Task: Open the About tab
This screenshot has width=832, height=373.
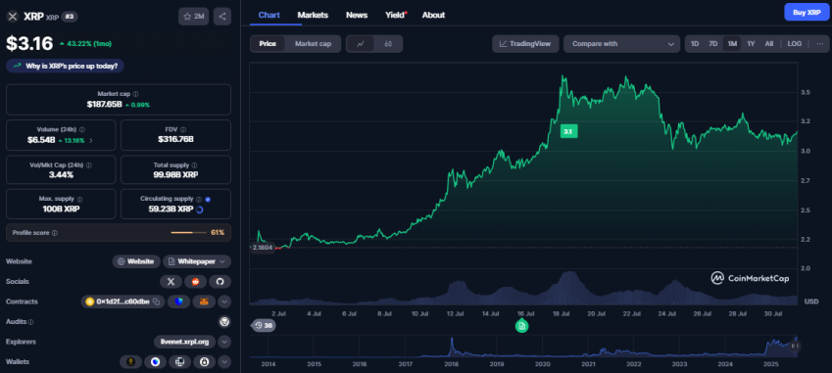Action: 433,15
